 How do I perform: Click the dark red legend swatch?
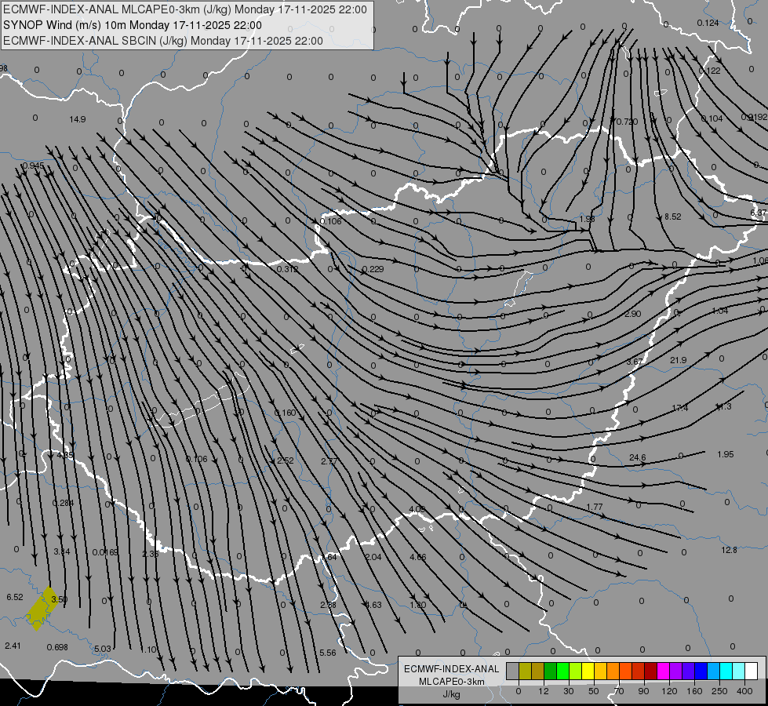pyautogui.click(x=651, y=671)
